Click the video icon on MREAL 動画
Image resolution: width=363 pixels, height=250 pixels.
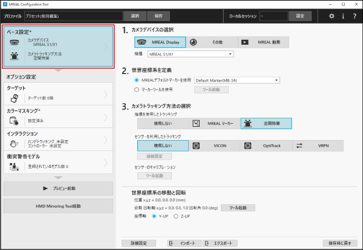click(x=244, y=42)
